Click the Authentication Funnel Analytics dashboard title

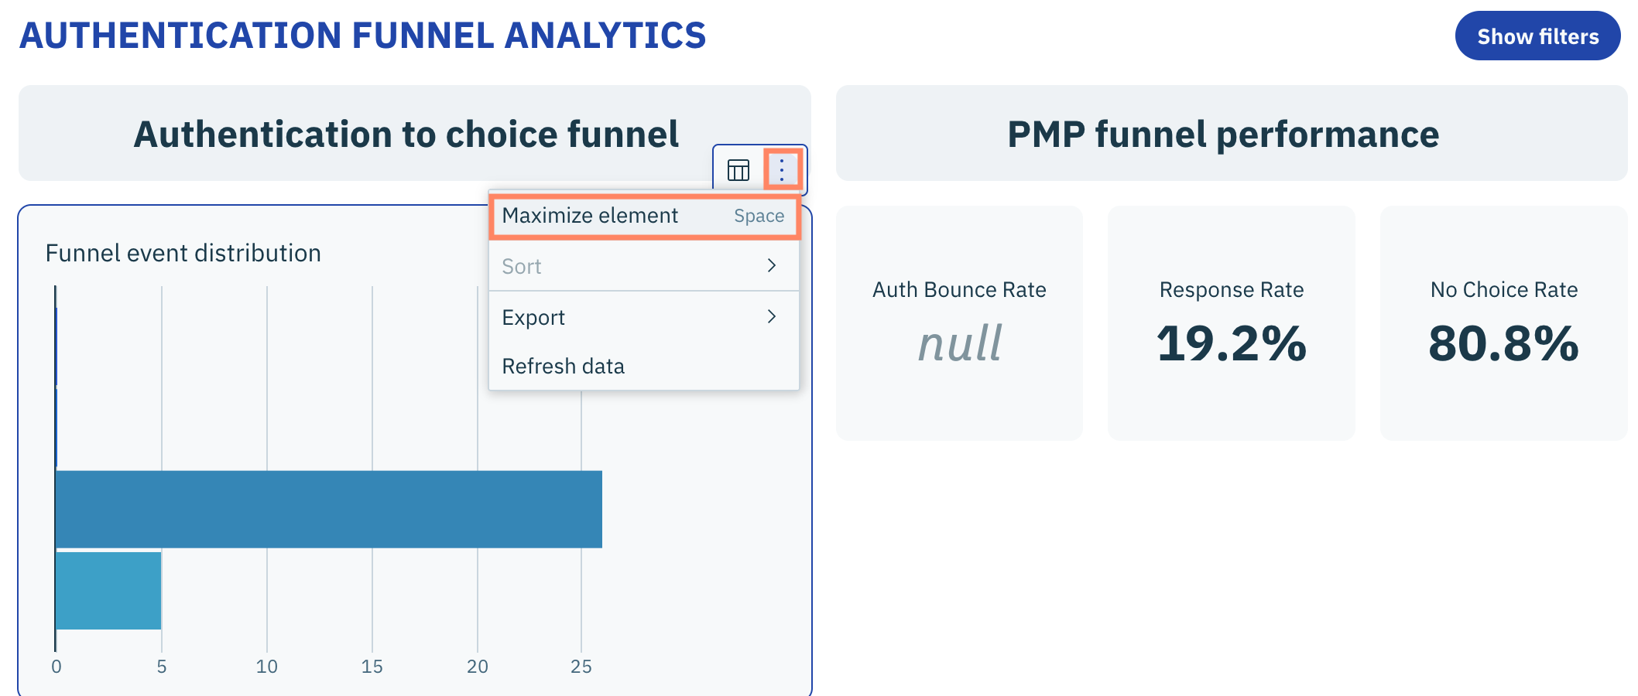[362, 36]
